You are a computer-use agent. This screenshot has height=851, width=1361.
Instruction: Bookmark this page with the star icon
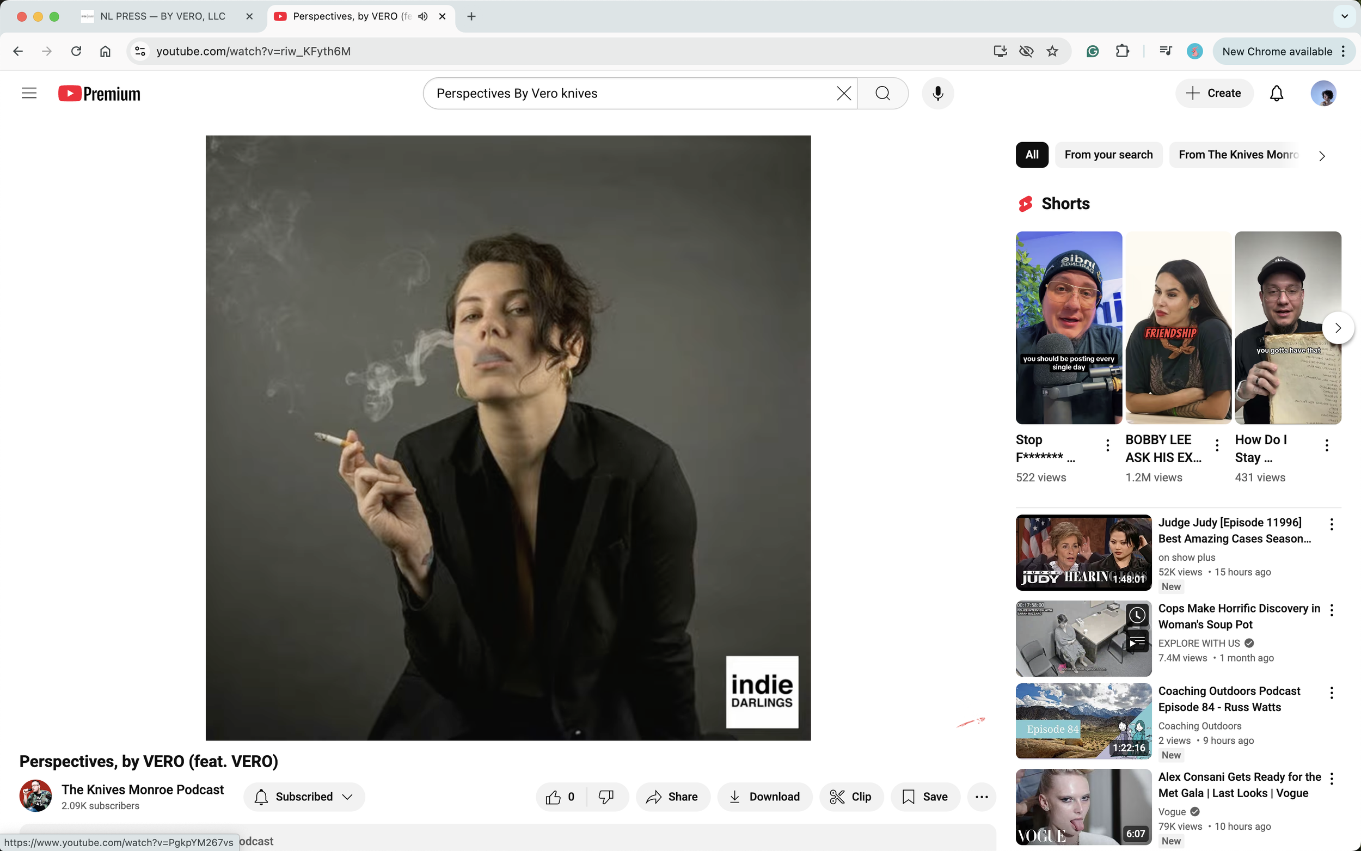click(1052, 51)
